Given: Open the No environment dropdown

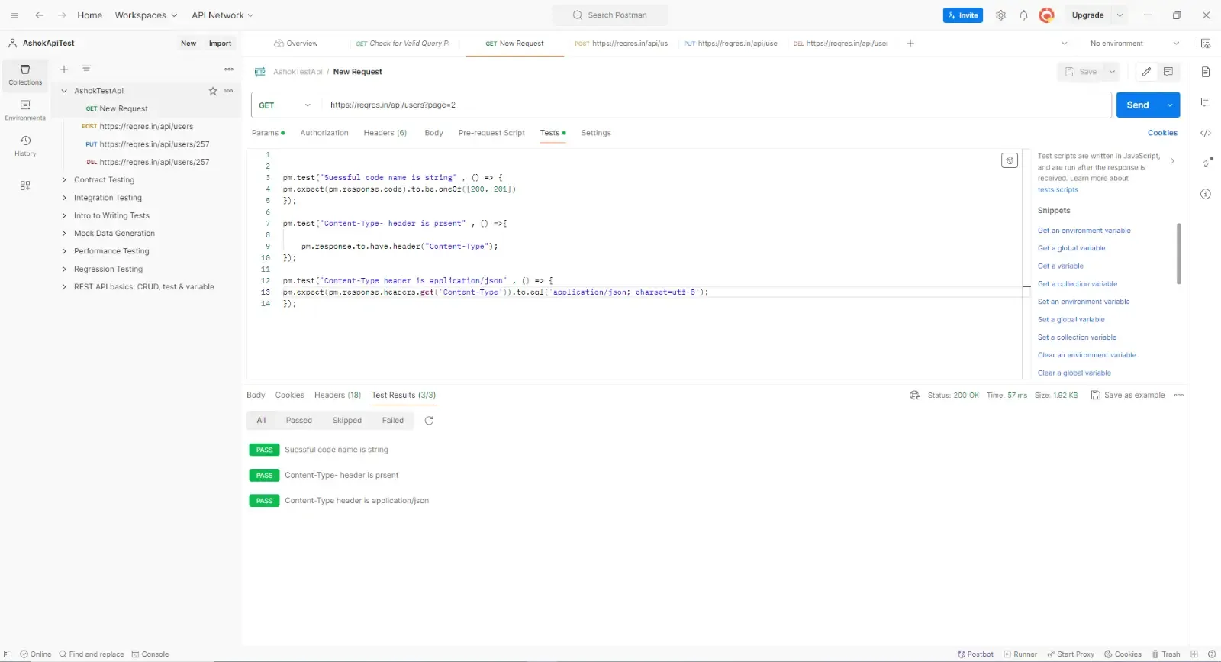Looking at the screenshot, I should 1135,44.
